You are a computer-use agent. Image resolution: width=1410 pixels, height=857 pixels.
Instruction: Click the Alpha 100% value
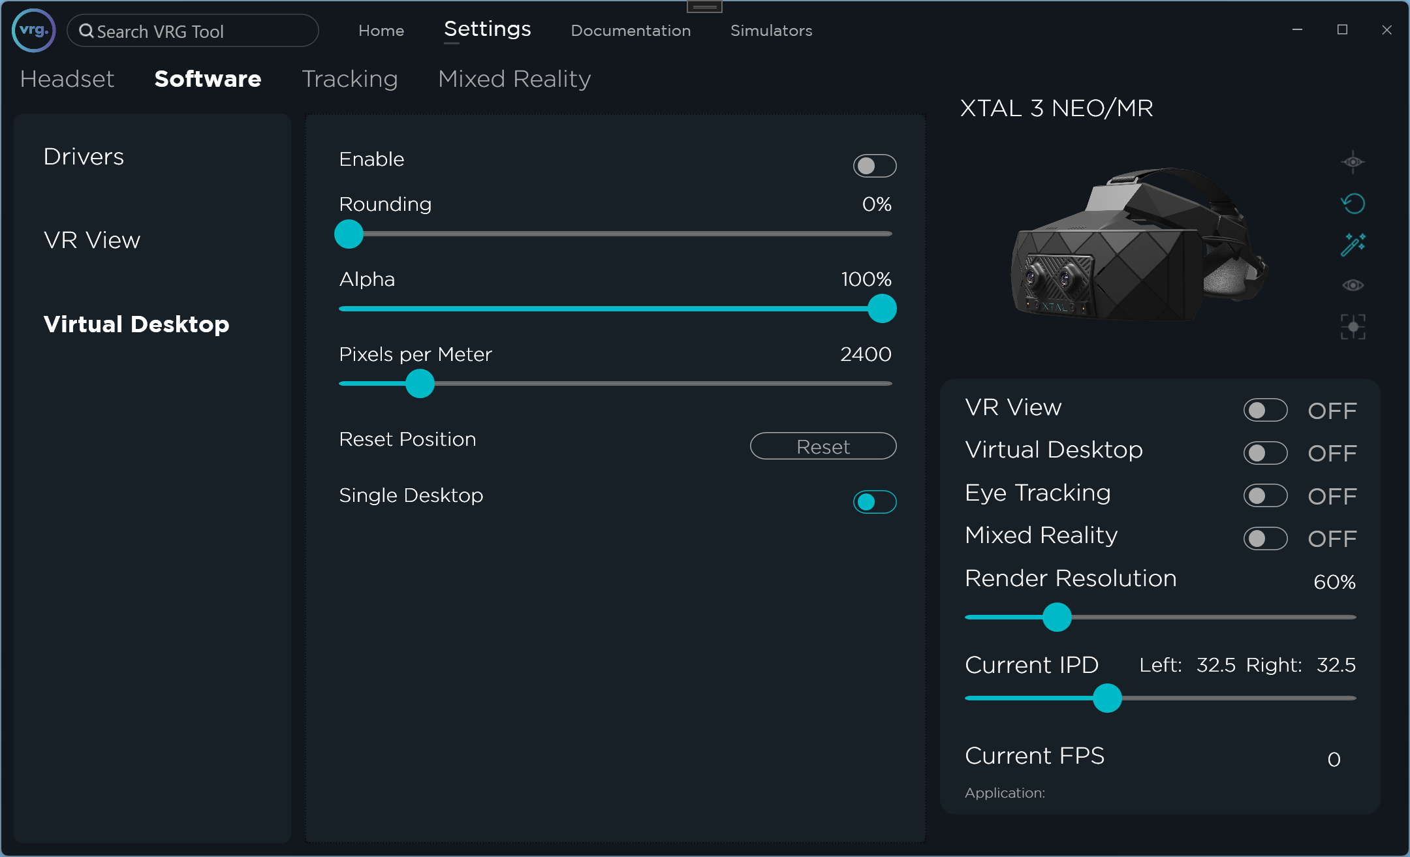(866, 279)
